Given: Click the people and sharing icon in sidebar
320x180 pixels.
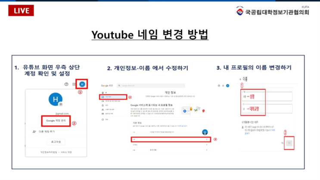Looking at the screenshot, I should (103, 109).
